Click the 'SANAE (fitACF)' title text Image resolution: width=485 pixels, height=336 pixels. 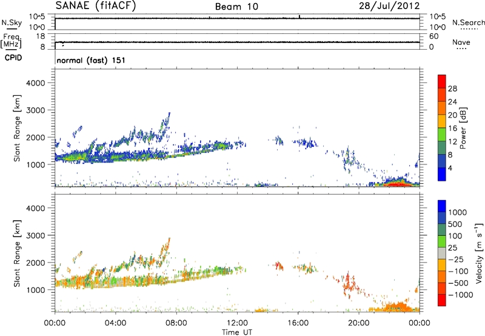pos(96,5)
